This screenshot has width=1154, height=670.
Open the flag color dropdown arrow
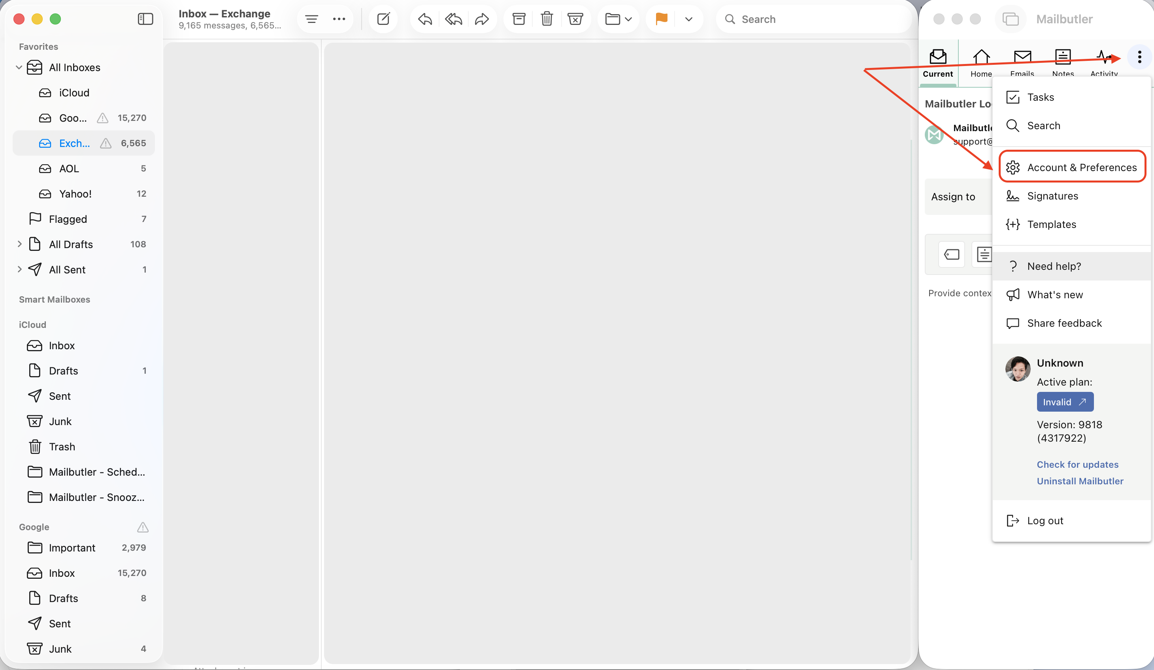pyautogui.click(x=688, y=19)
